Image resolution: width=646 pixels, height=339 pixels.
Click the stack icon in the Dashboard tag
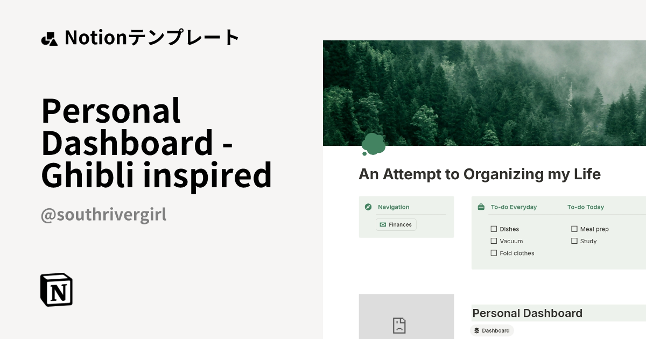tap(478, 330)
